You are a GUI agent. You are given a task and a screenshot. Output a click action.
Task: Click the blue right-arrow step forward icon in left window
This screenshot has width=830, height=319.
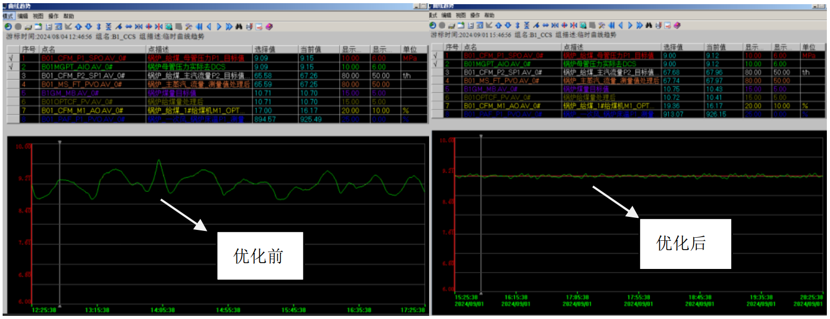pyautogui.click(x=219, y=27)
